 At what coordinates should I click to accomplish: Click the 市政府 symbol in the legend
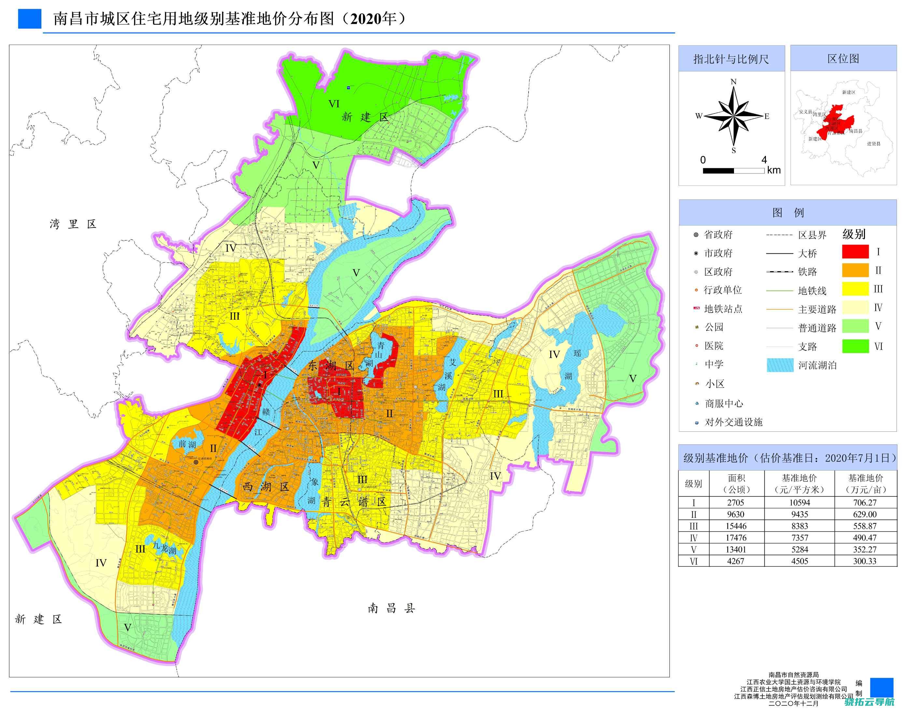(696, 253)
